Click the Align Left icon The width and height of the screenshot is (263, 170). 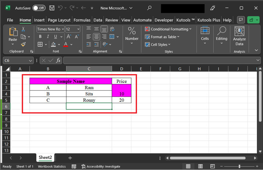click(89, 37)
